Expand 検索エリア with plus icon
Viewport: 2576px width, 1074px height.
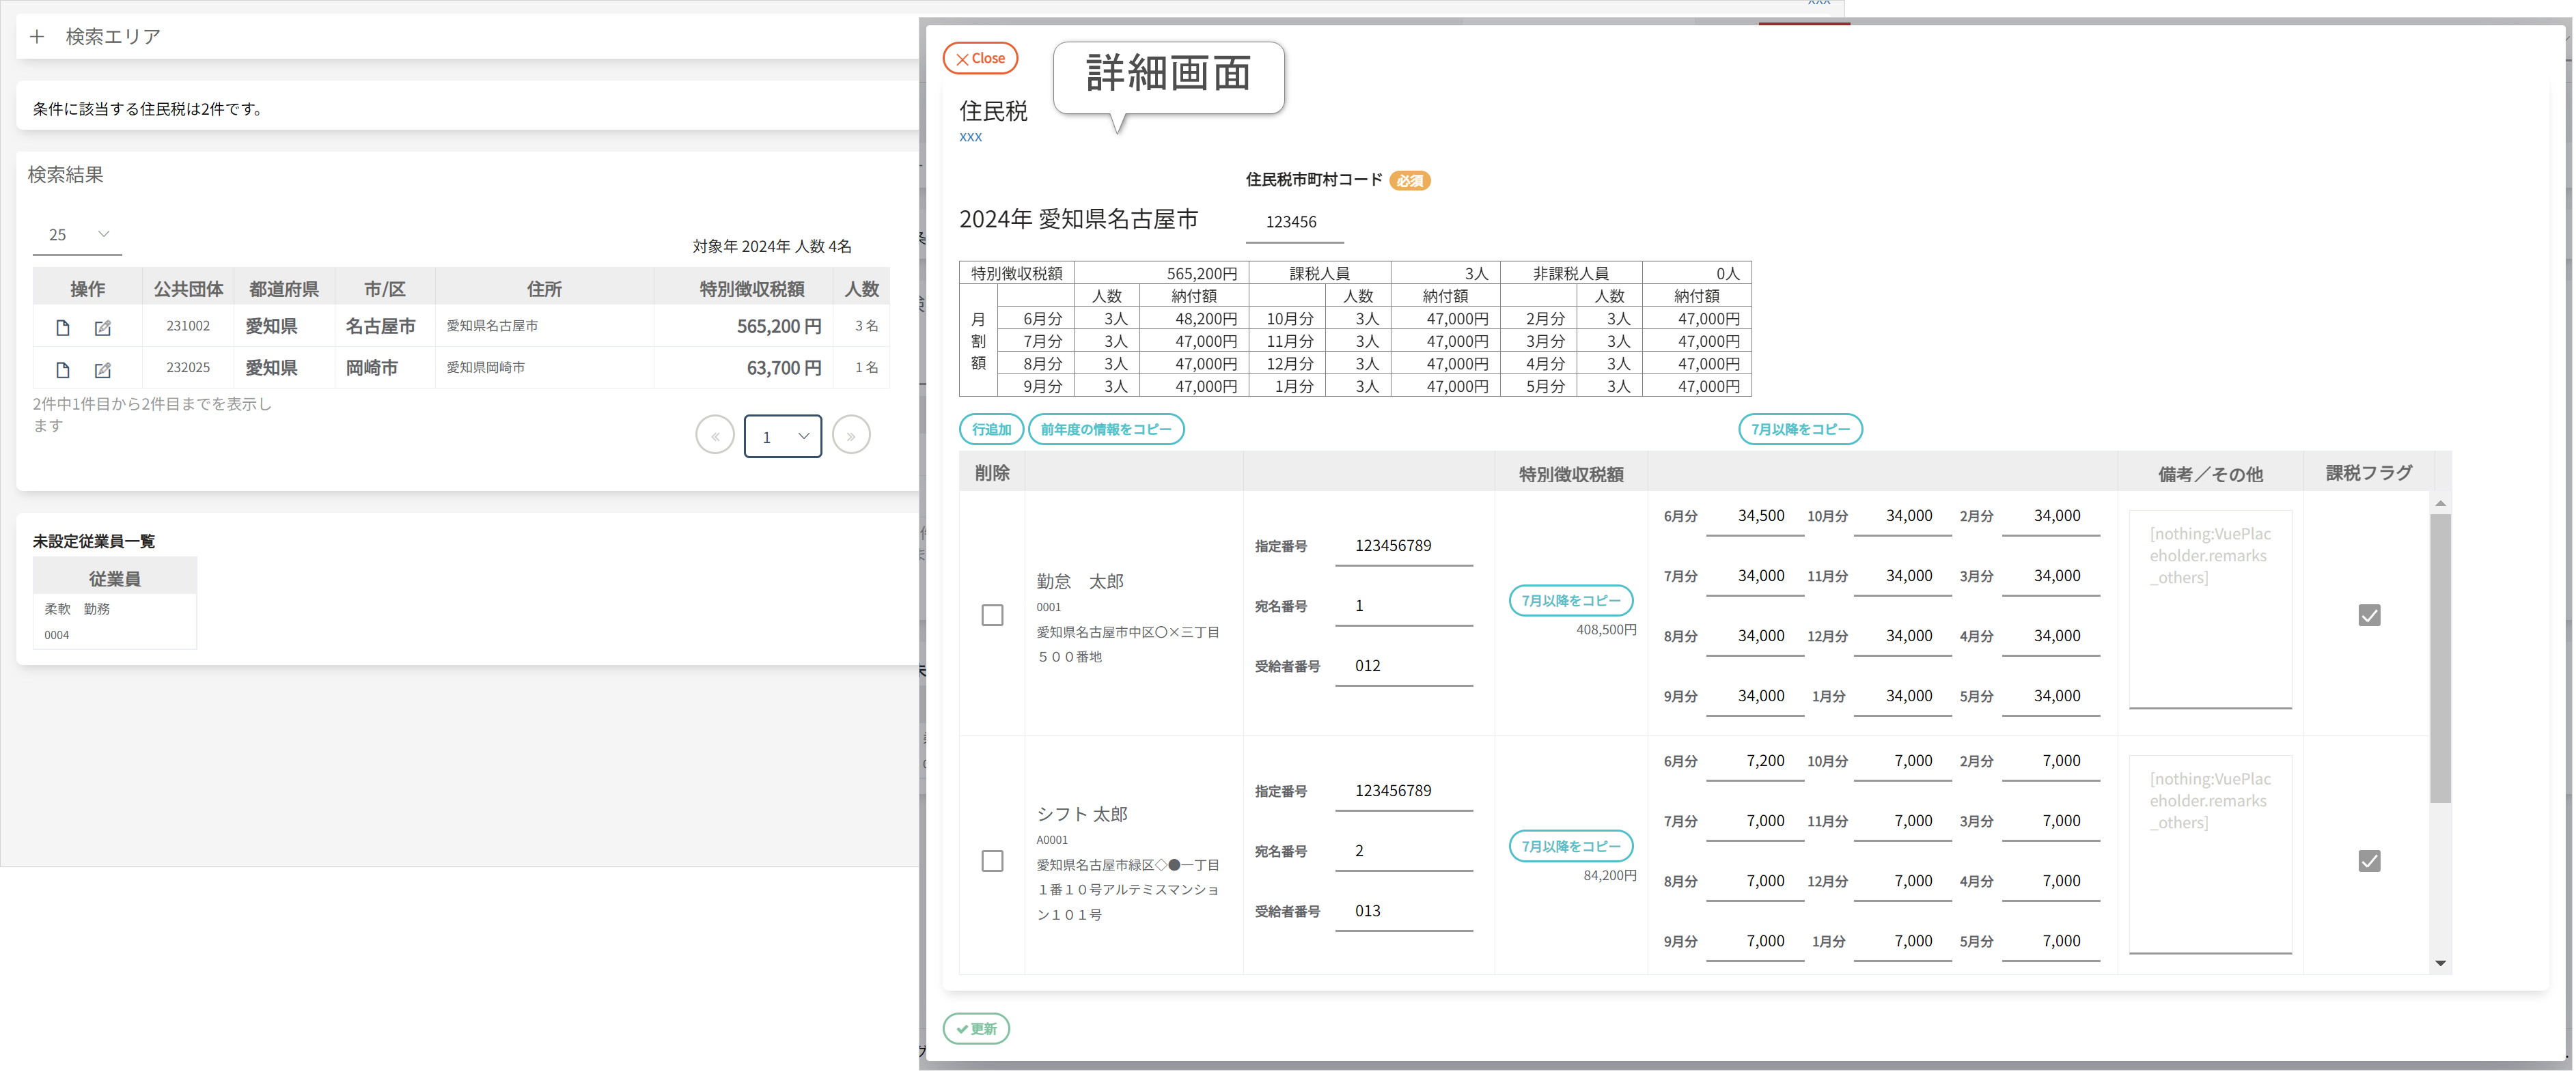(x=37, y=37)
